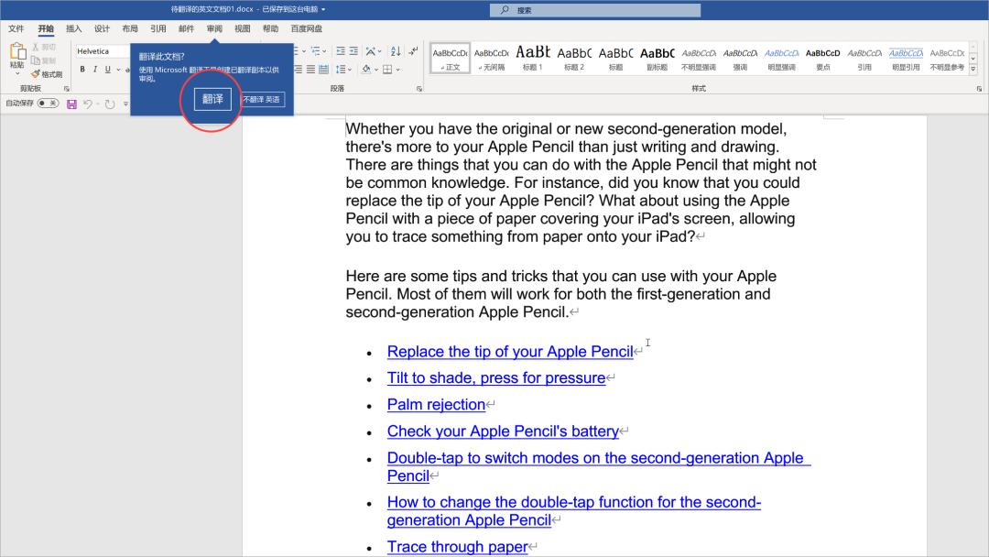Expand the styles gallery more arrow
Viewport: 989px width, 557px height.
click(973, 70)
